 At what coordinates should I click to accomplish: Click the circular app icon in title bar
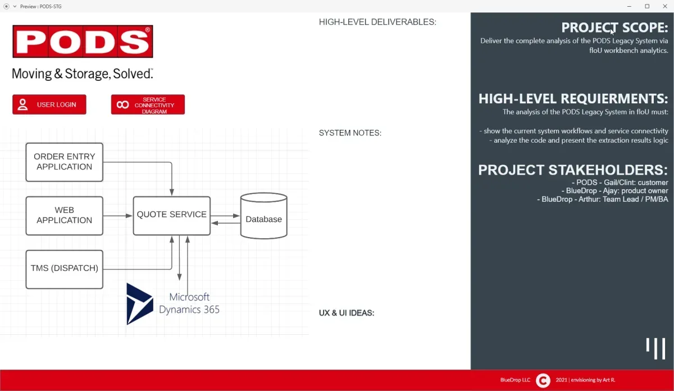[x=6, y=6]
